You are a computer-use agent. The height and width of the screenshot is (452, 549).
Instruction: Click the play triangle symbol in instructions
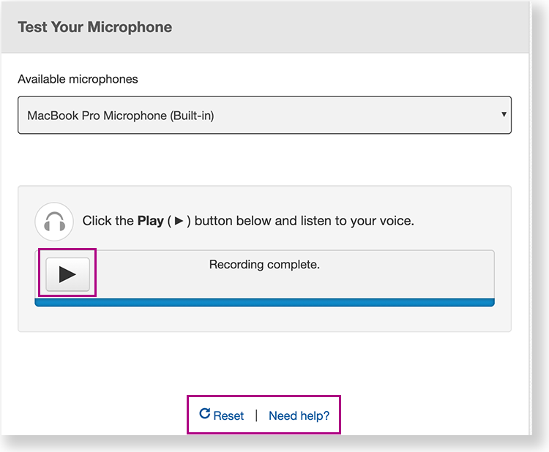tap(179, 221)
